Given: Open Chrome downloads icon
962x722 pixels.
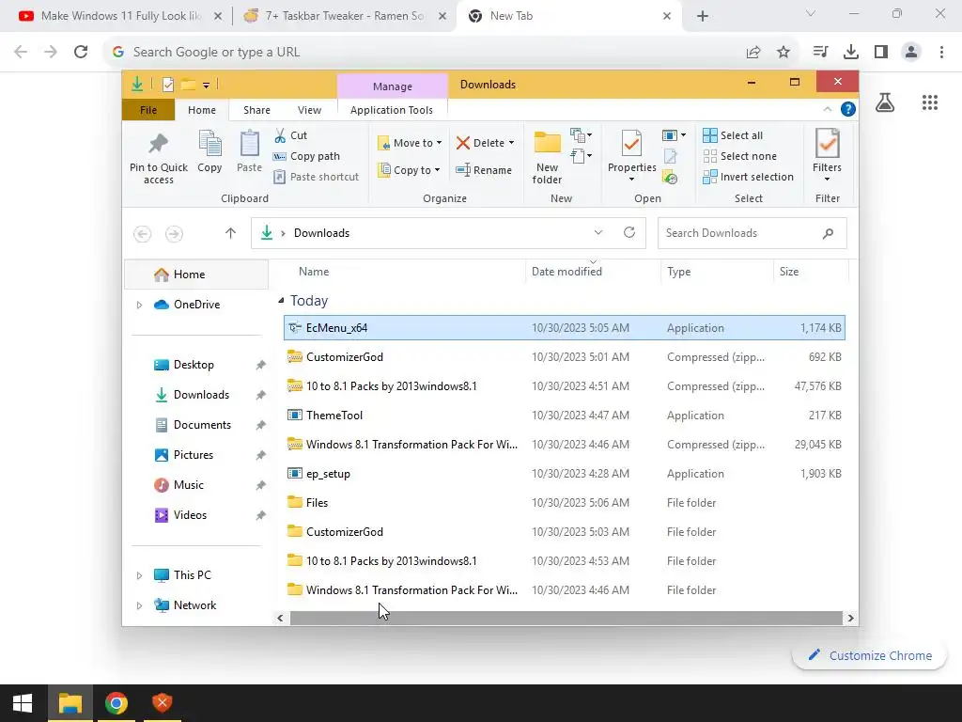Looking at the screenshot, I should 851,53.
